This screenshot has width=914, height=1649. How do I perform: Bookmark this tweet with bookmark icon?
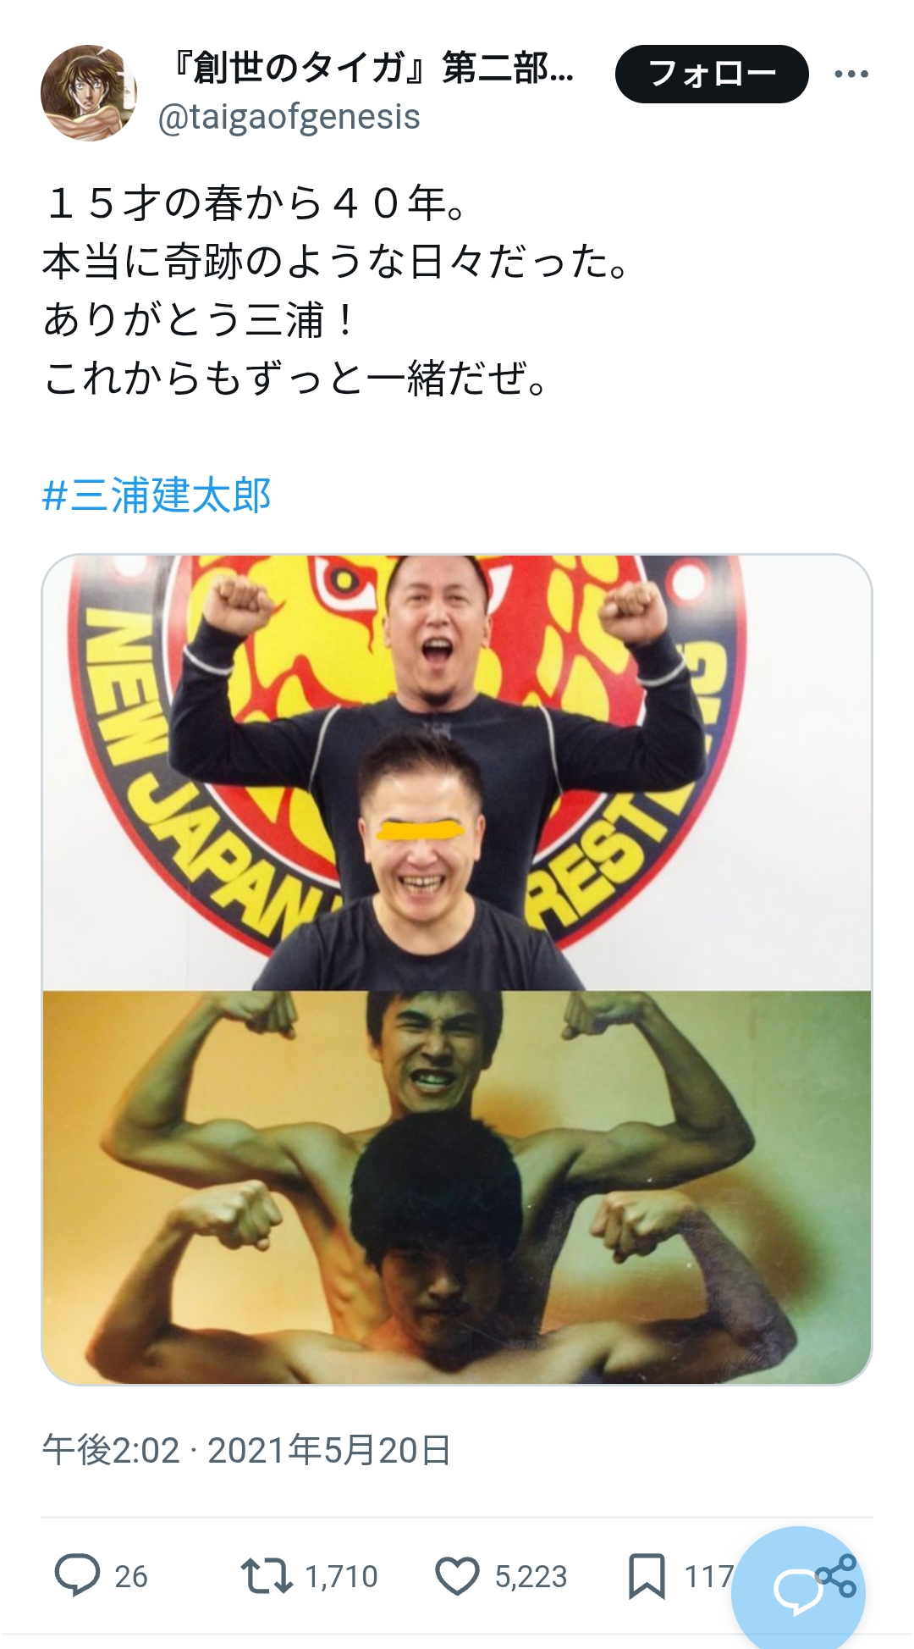pos(647,1576)
